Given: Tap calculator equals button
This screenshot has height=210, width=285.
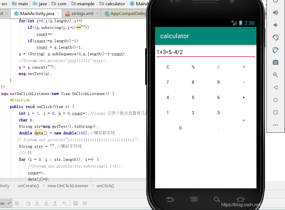Looking at the screenshot, I should 244,120.
